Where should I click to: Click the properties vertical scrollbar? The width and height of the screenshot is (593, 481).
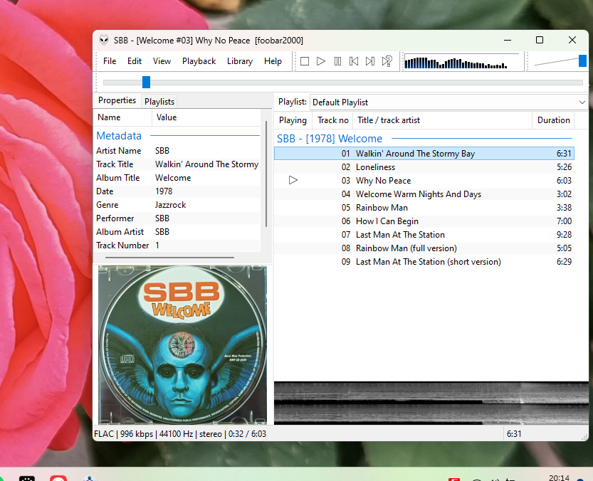coord(266,174)
